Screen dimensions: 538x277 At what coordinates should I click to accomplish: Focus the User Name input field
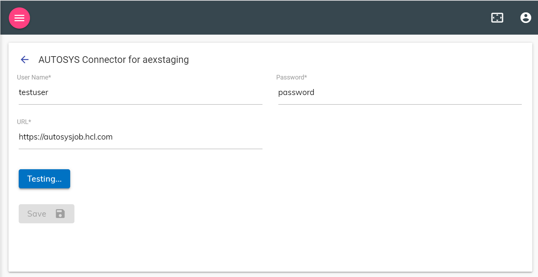[140, 93]
